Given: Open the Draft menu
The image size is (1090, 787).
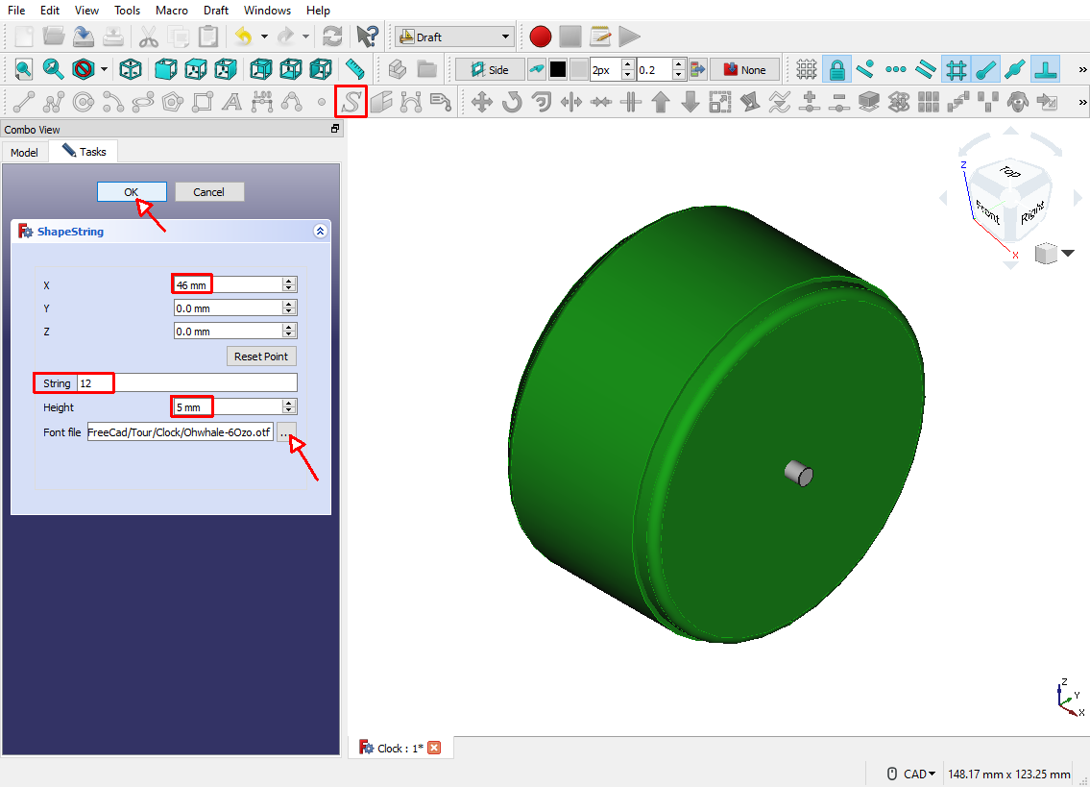Looking at the screenshot, I should tap(216, 11).
